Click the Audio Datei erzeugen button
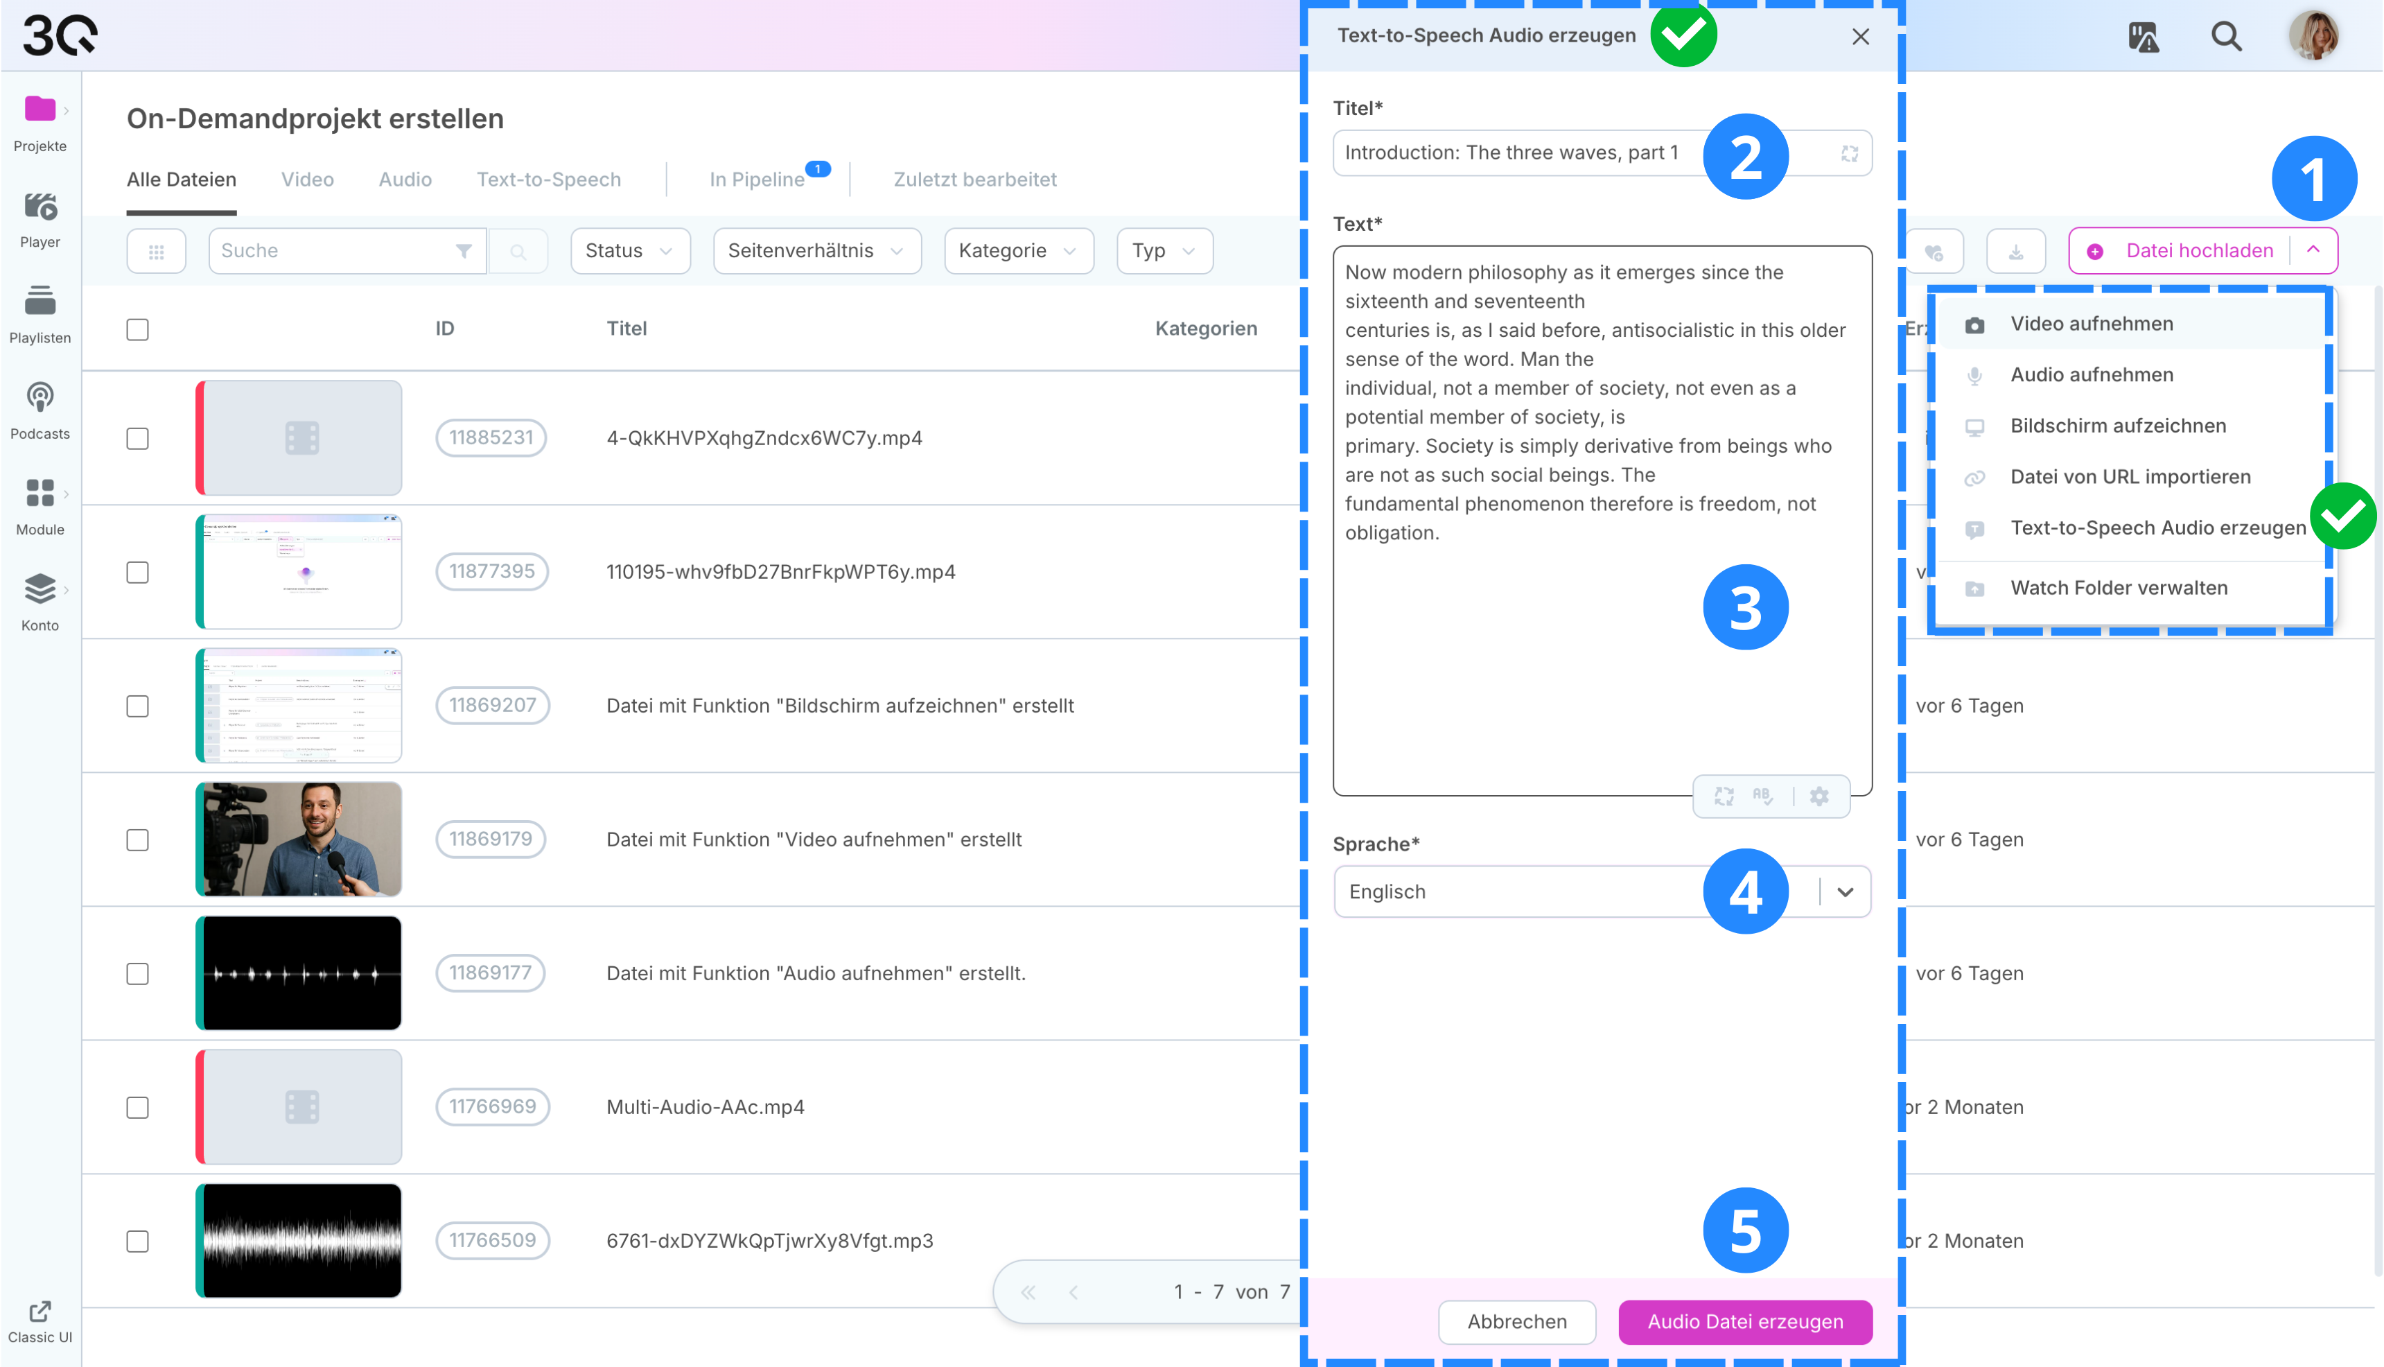2384x1367 pixels. pos(1745,1321)
